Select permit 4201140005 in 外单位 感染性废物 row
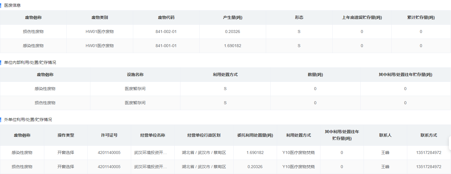The image size is (451, 174). point(109,153)
